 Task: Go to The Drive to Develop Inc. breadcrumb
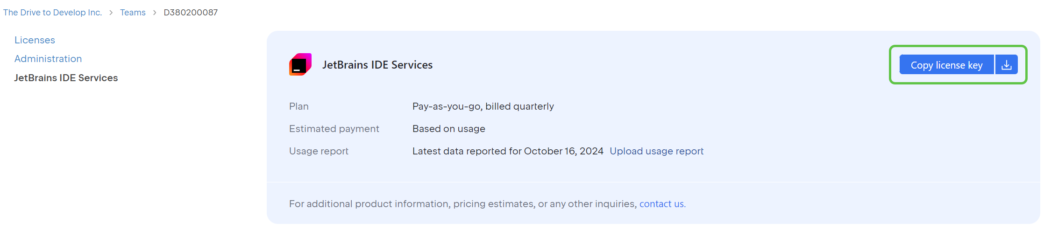pyautogui.click(x=52, y=13)
